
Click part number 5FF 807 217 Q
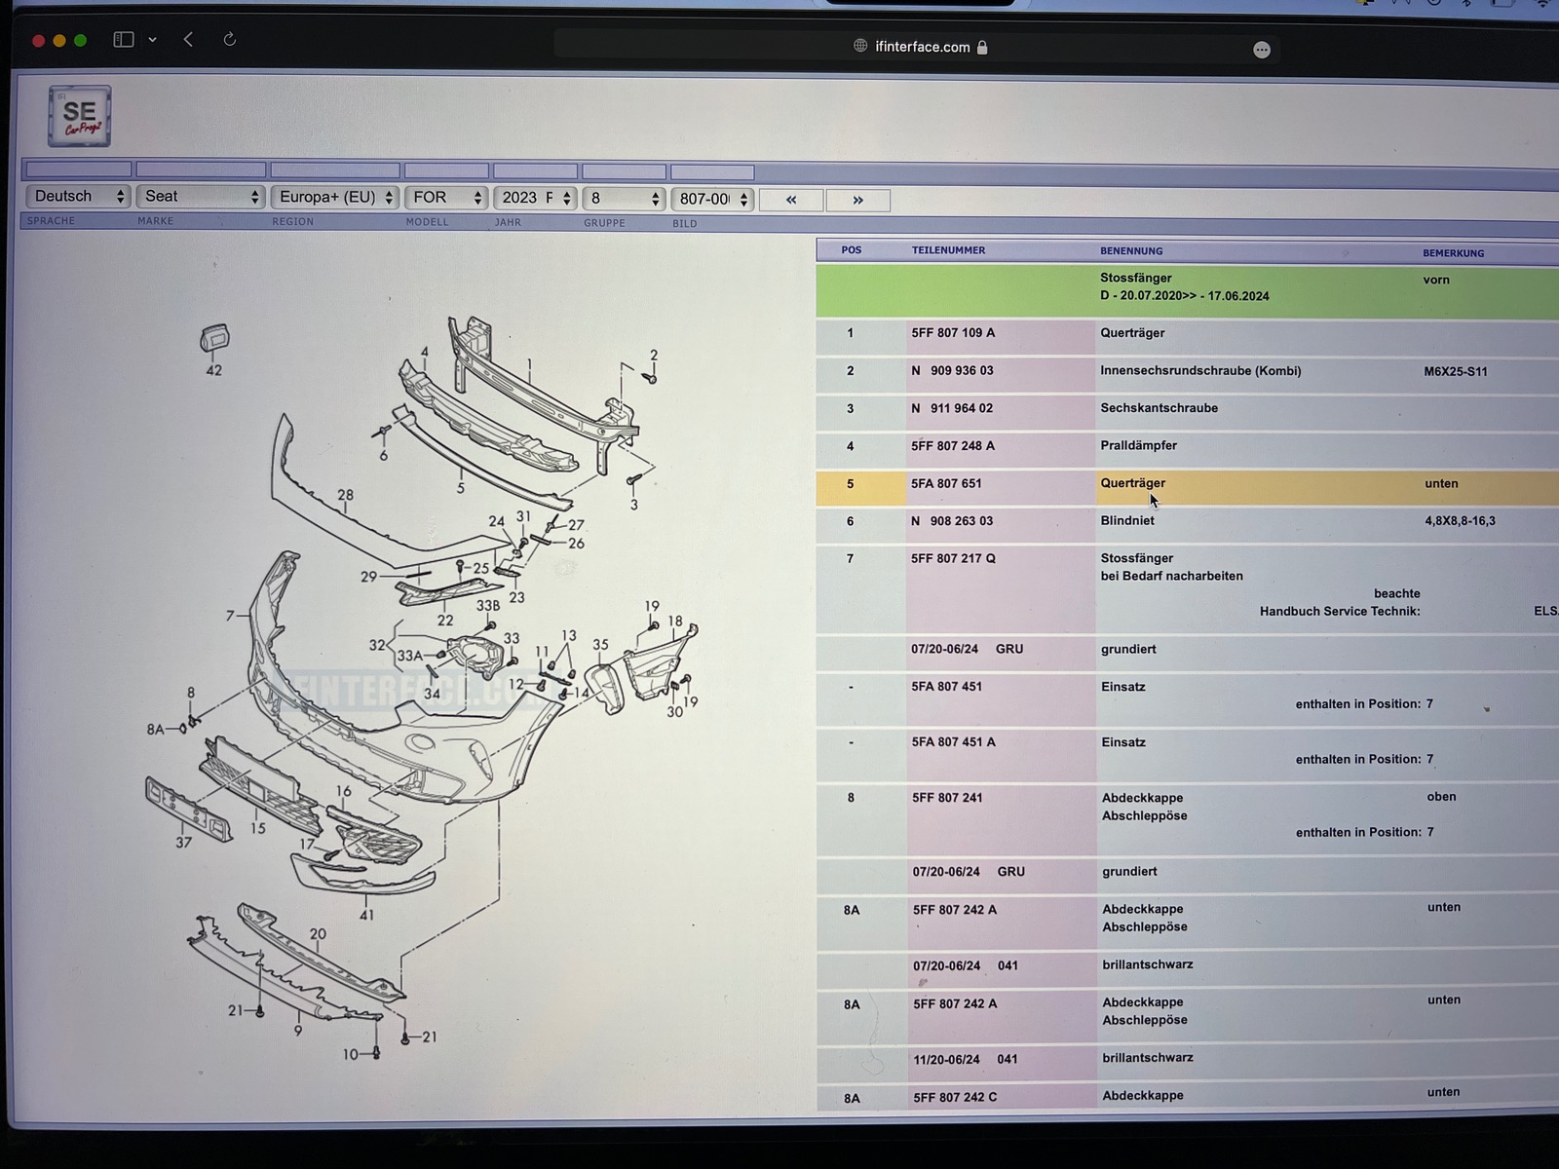coord(953,558)
